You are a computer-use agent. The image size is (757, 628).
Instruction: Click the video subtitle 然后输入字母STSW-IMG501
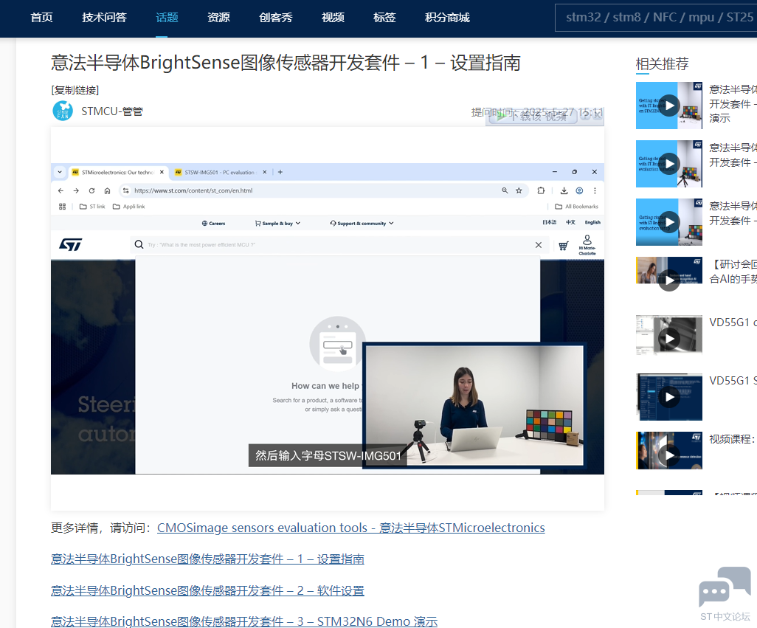[328, 455]
